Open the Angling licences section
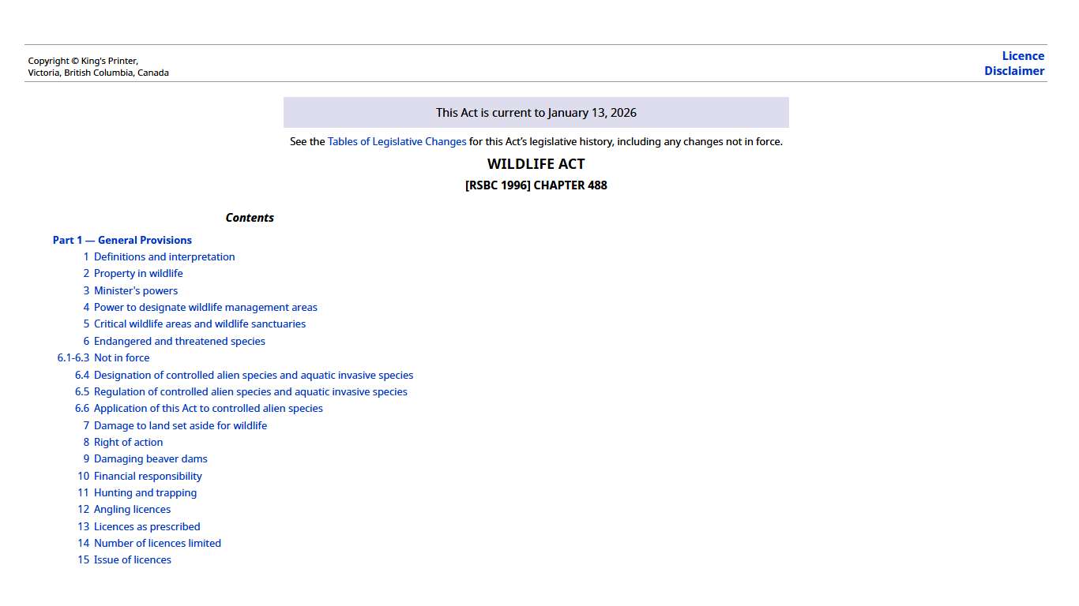Viewport: 1079px width, 606px height. point(132,510)
